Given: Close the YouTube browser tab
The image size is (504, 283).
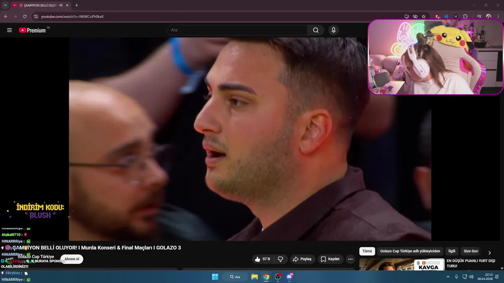Looking at the screenshot, I should click(x=67, y=6).
